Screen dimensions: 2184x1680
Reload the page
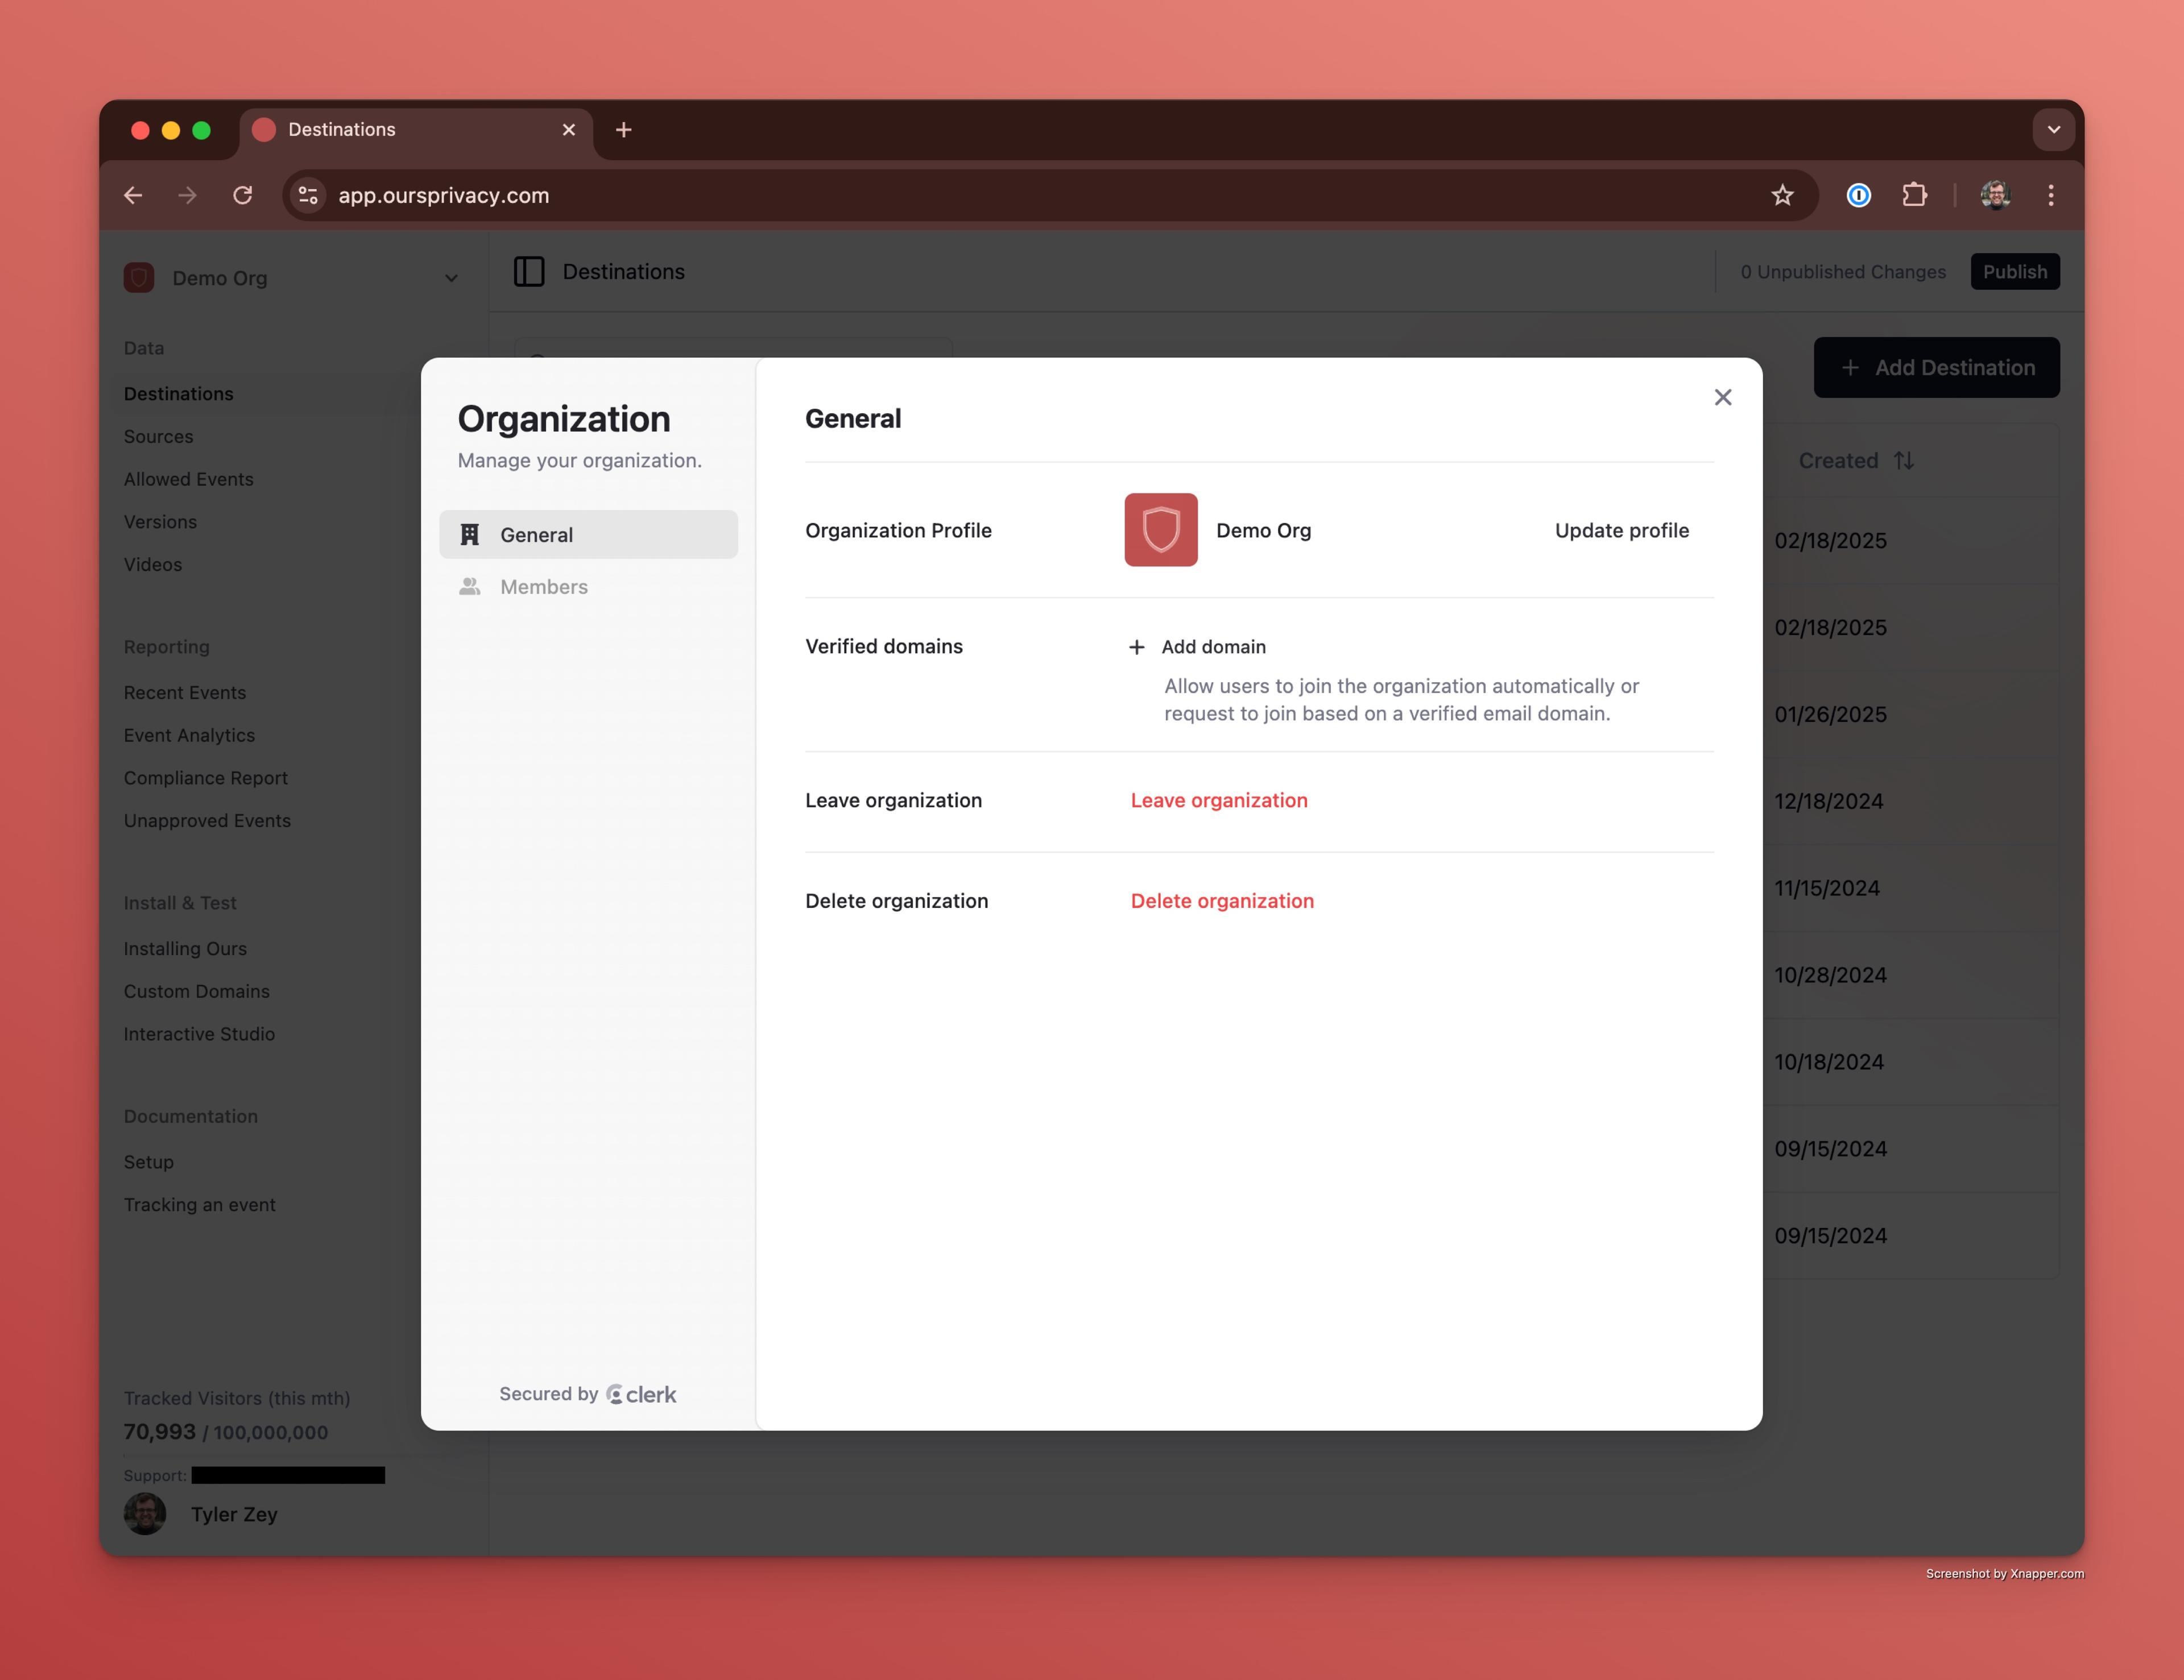click(x=243, y=196)
